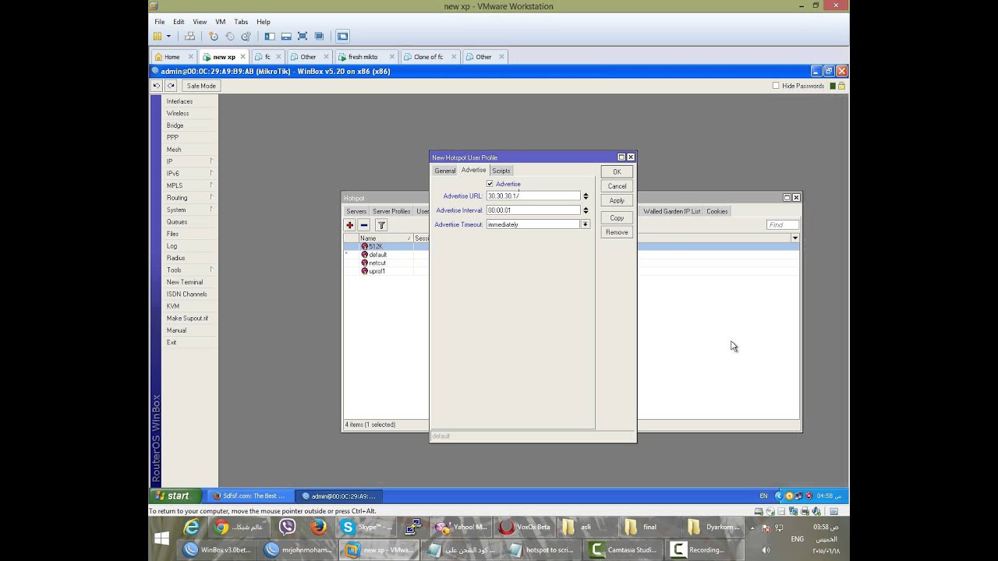Click the VMware full screen icon
The image size is (998, 561).
pos(303,36)
